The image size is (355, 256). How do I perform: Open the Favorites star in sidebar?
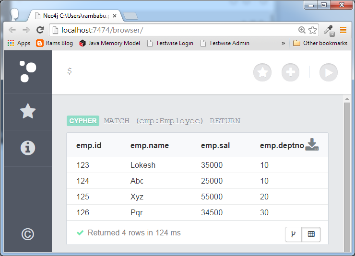(x=28, y=111)
